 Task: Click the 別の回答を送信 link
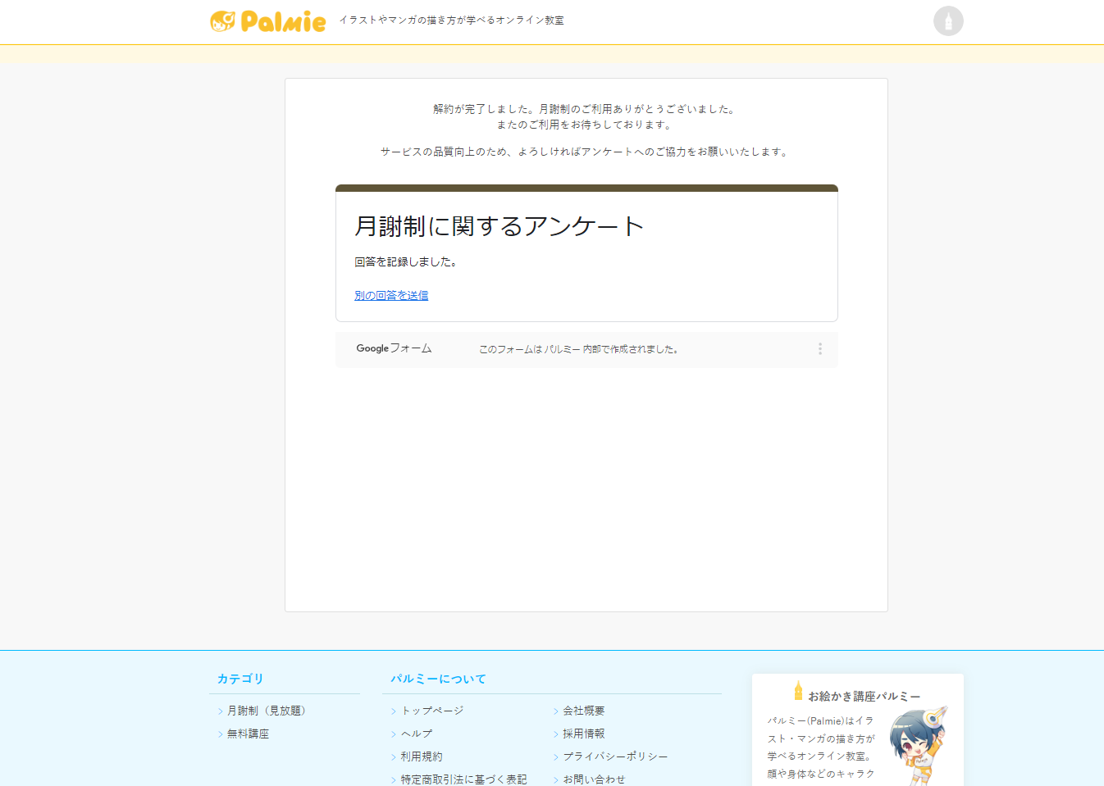coord(391,296)
